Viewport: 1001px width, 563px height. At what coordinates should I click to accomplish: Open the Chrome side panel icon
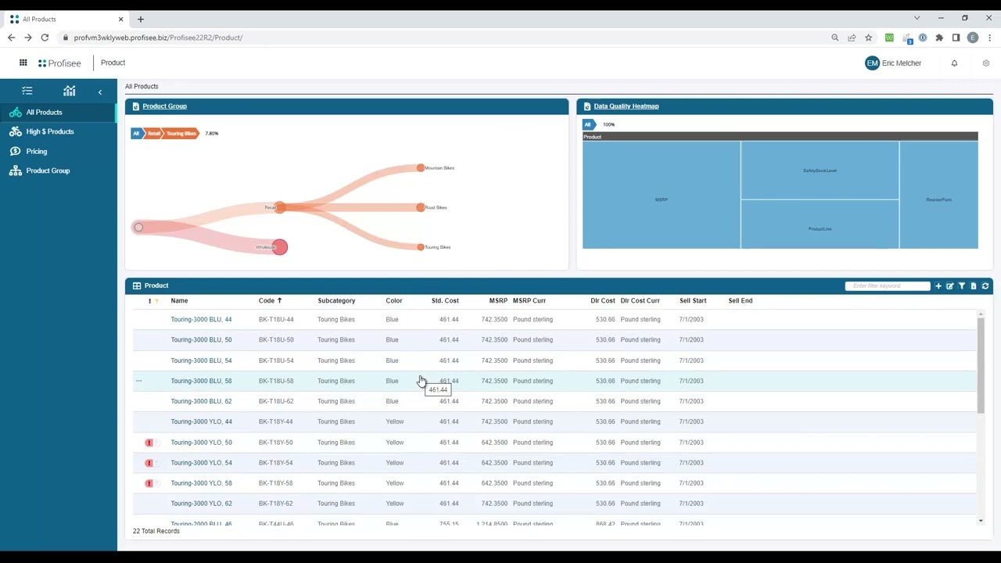956,38
